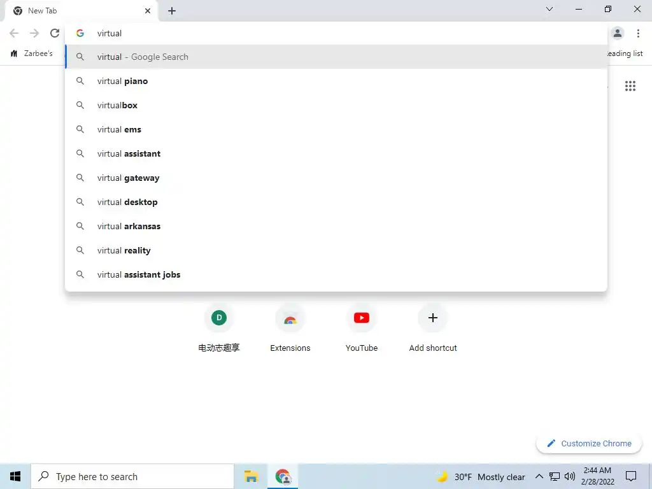Open File Explorer from the taskbar

[x=251, y=476]
